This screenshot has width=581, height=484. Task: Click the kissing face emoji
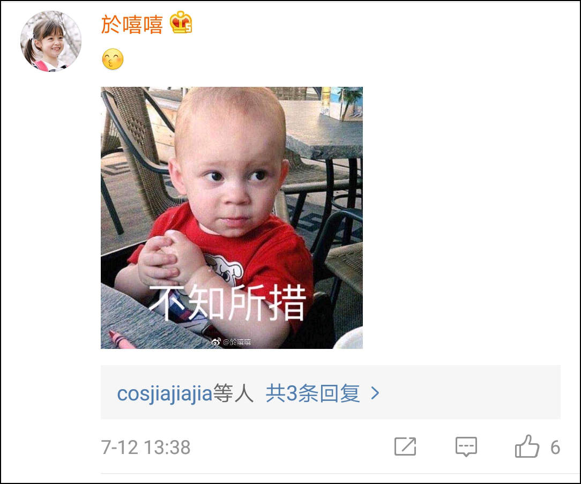click(x=113, y=59)
